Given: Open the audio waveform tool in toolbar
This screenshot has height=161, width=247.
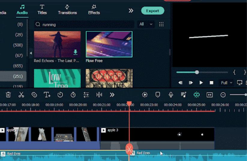Looking at the screenshot, I should [x=99, y=95].
